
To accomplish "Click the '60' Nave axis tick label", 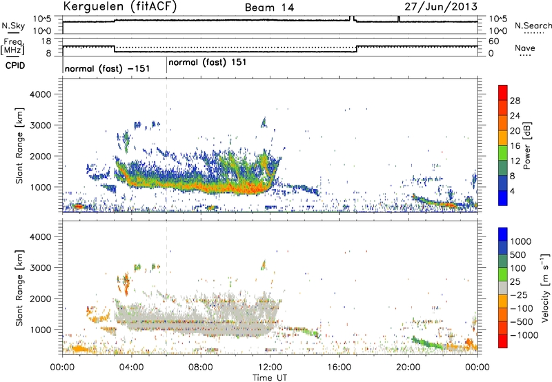I will pos(494,41).
